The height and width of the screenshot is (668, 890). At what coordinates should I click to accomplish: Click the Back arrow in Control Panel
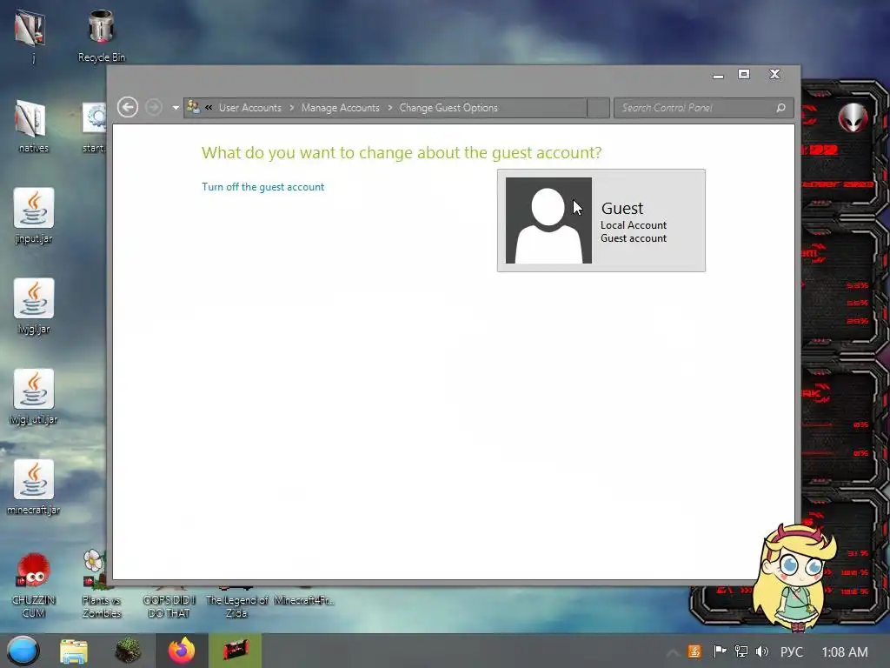[x=128, y=107]
